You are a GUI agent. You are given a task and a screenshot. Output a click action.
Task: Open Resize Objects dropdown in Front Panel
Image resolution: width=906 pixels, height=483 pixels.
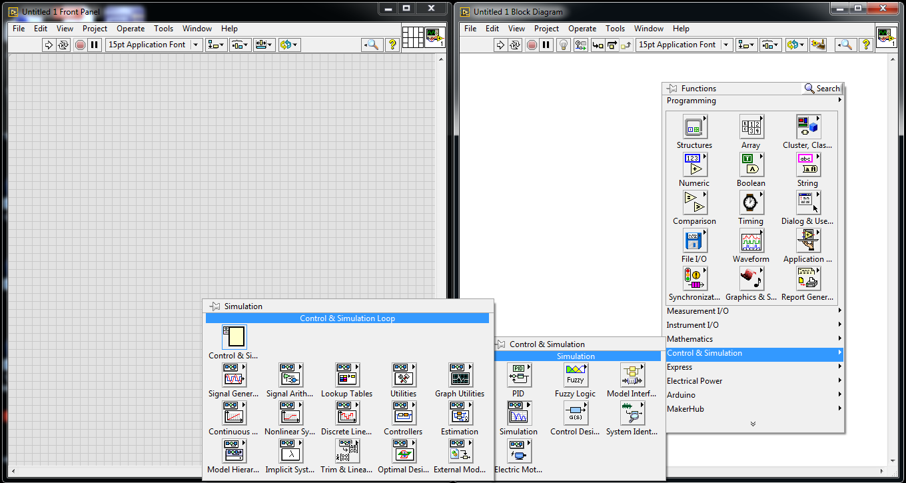pyautogui.click(x=264, y=45)
